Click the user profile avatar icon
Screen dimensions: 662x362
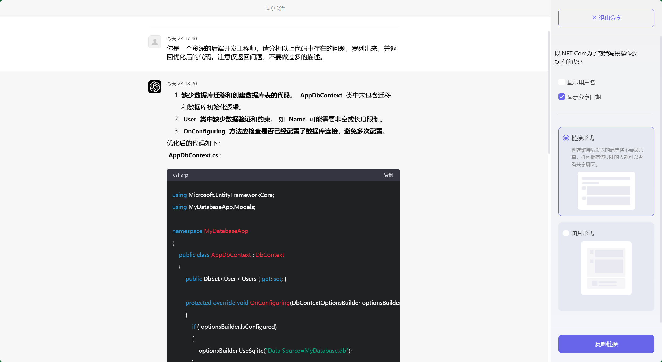(x=155, y=42)
